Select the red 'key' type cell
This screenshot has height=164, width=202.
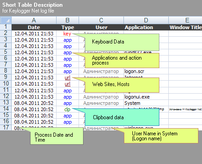coord(68,34)
